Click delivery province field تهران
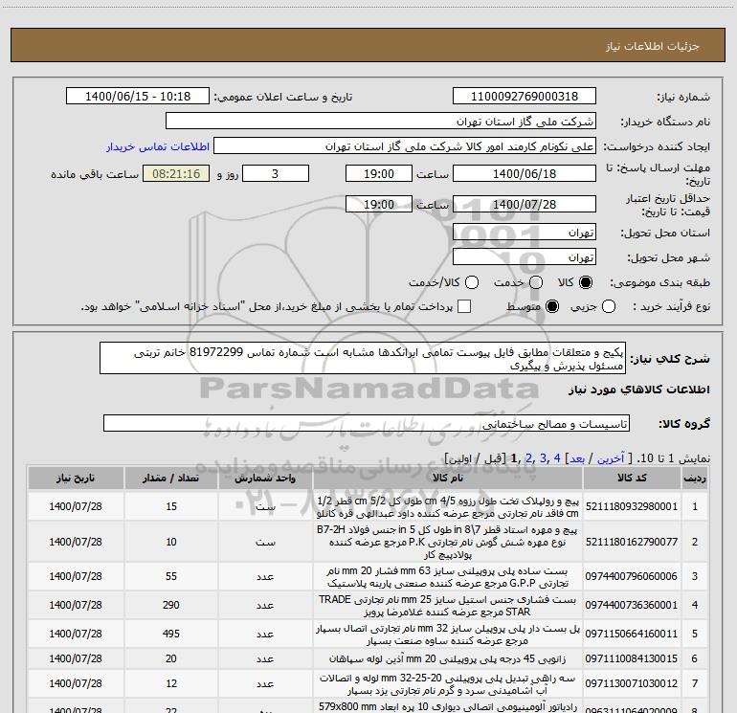The width and height of the screenshot is (737, 713). tap(525, 233)
